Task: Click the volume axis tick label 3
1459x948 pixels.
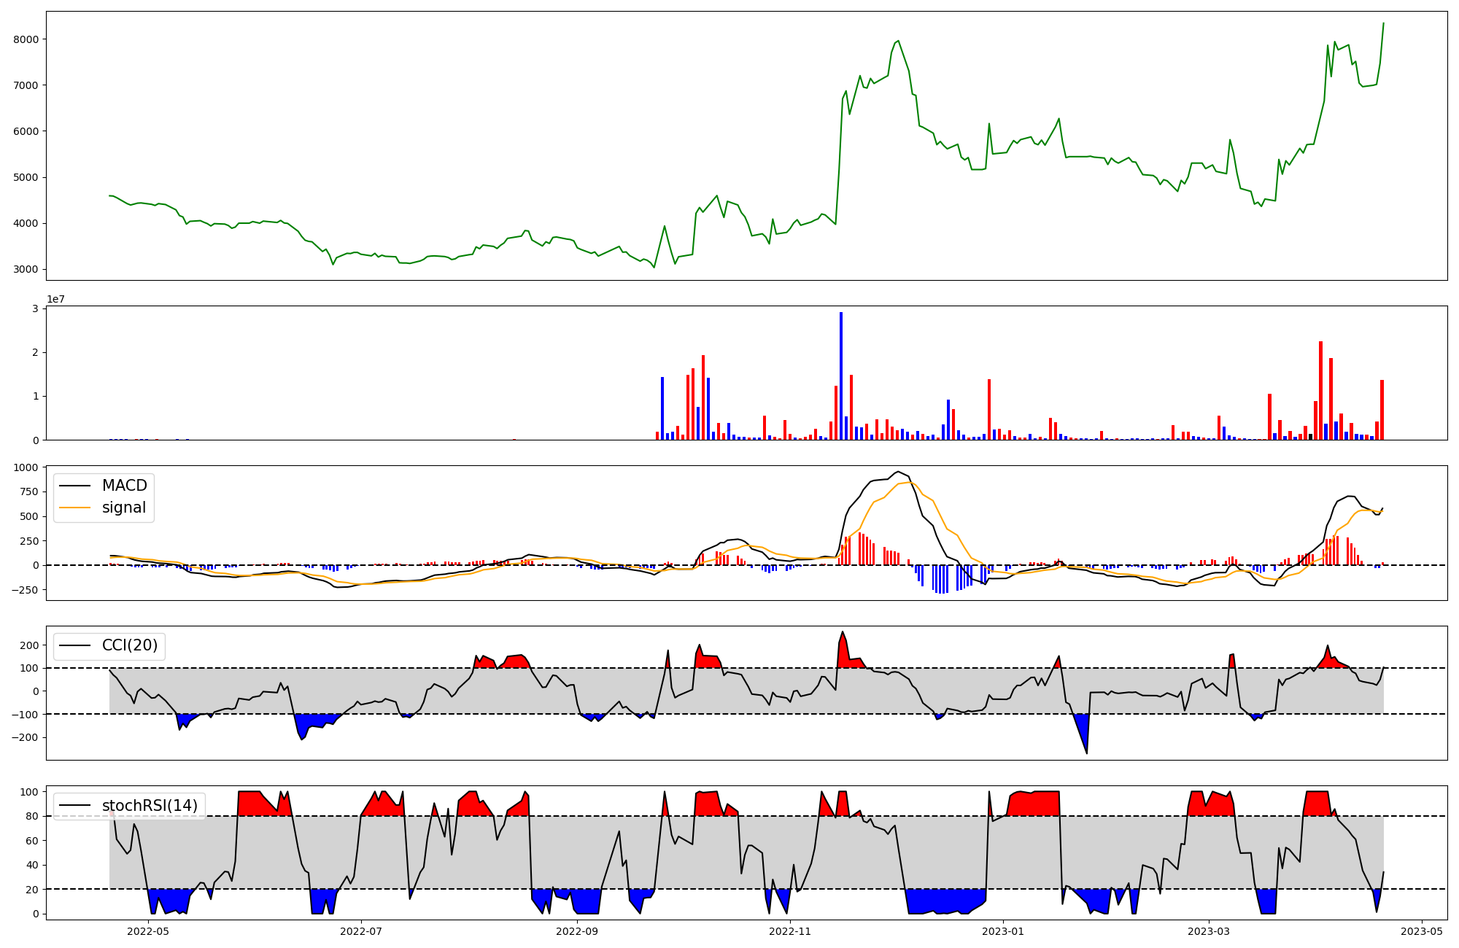Action: [x=35, y=308]
